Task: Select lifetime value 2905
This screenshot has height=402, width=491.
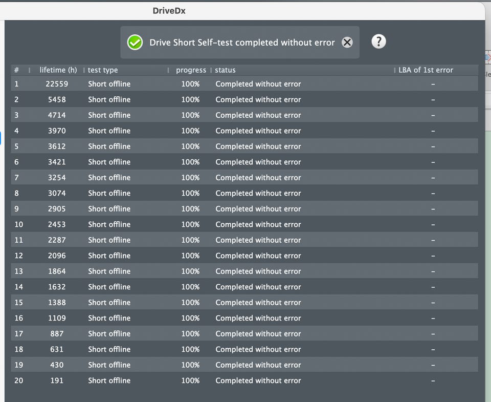Action: pyautogui.click(x=57, y=209)
